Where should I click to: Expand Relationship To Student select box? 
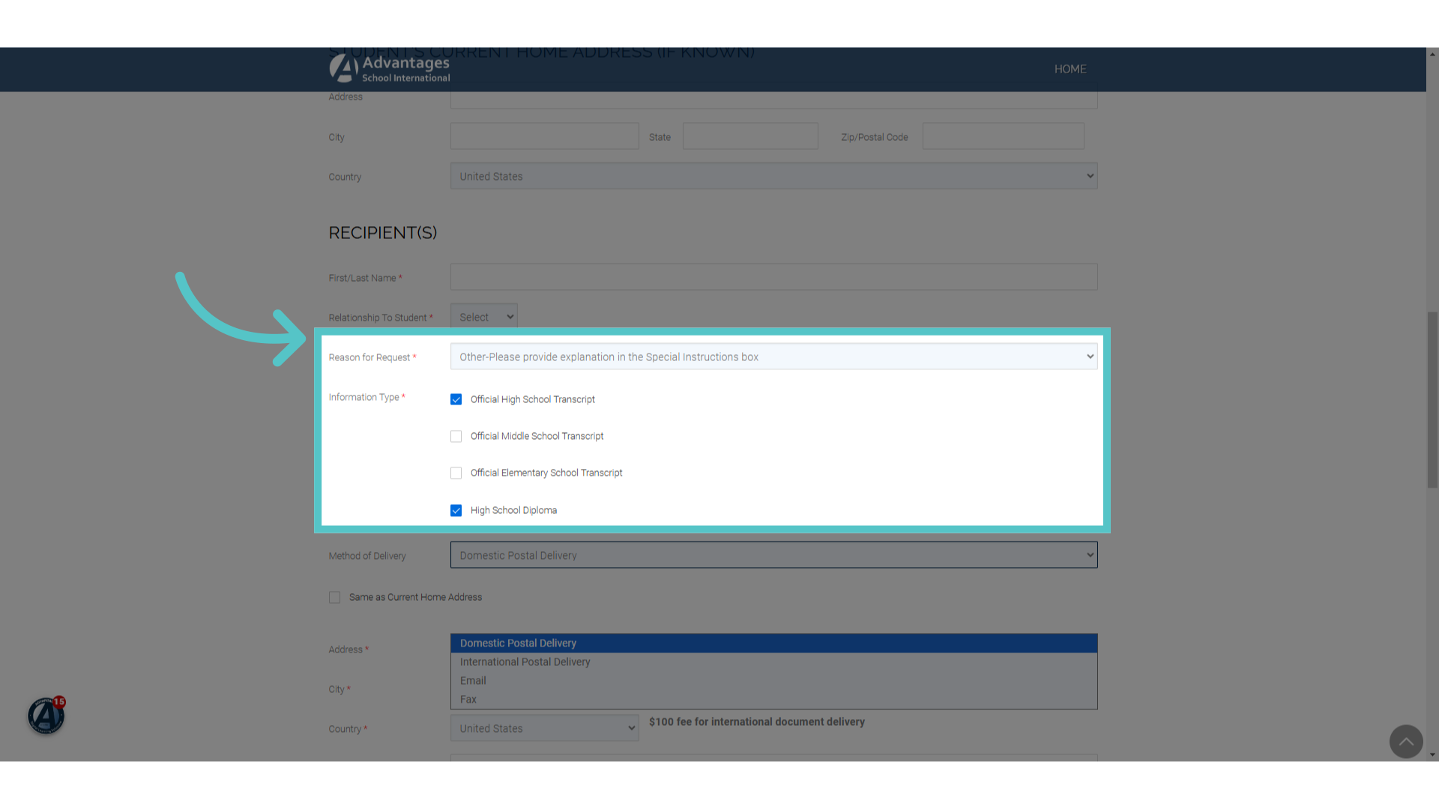pyautogui.click(x=483, y=317)
